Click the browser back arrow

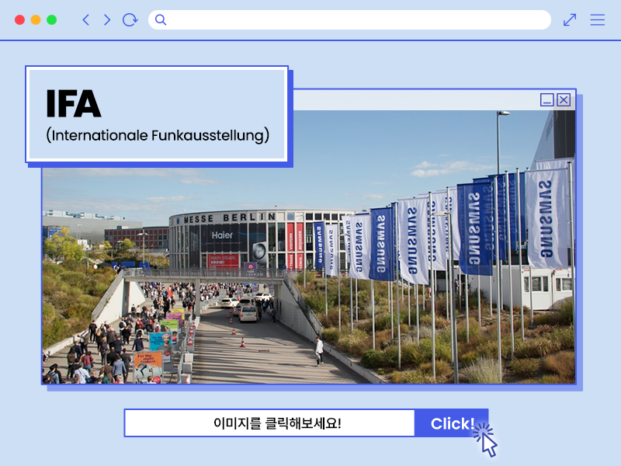[x=85, y=20]
